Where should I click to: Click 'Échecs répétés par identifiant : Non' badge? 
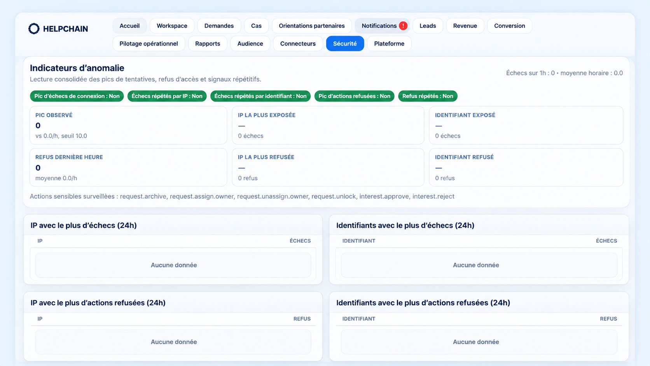[260, 96]
